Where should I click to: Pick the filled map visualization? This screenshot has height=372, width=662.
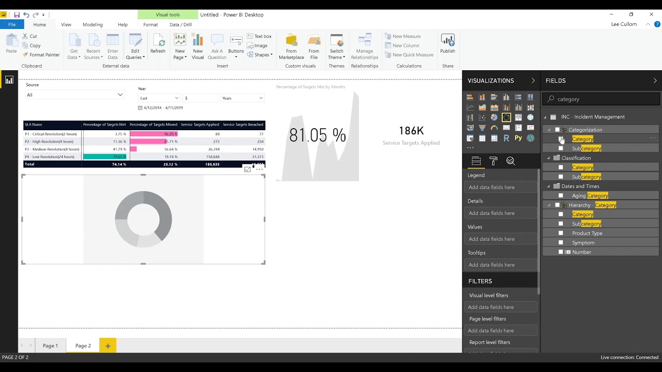pyautogui.click(x=470, y=128)
